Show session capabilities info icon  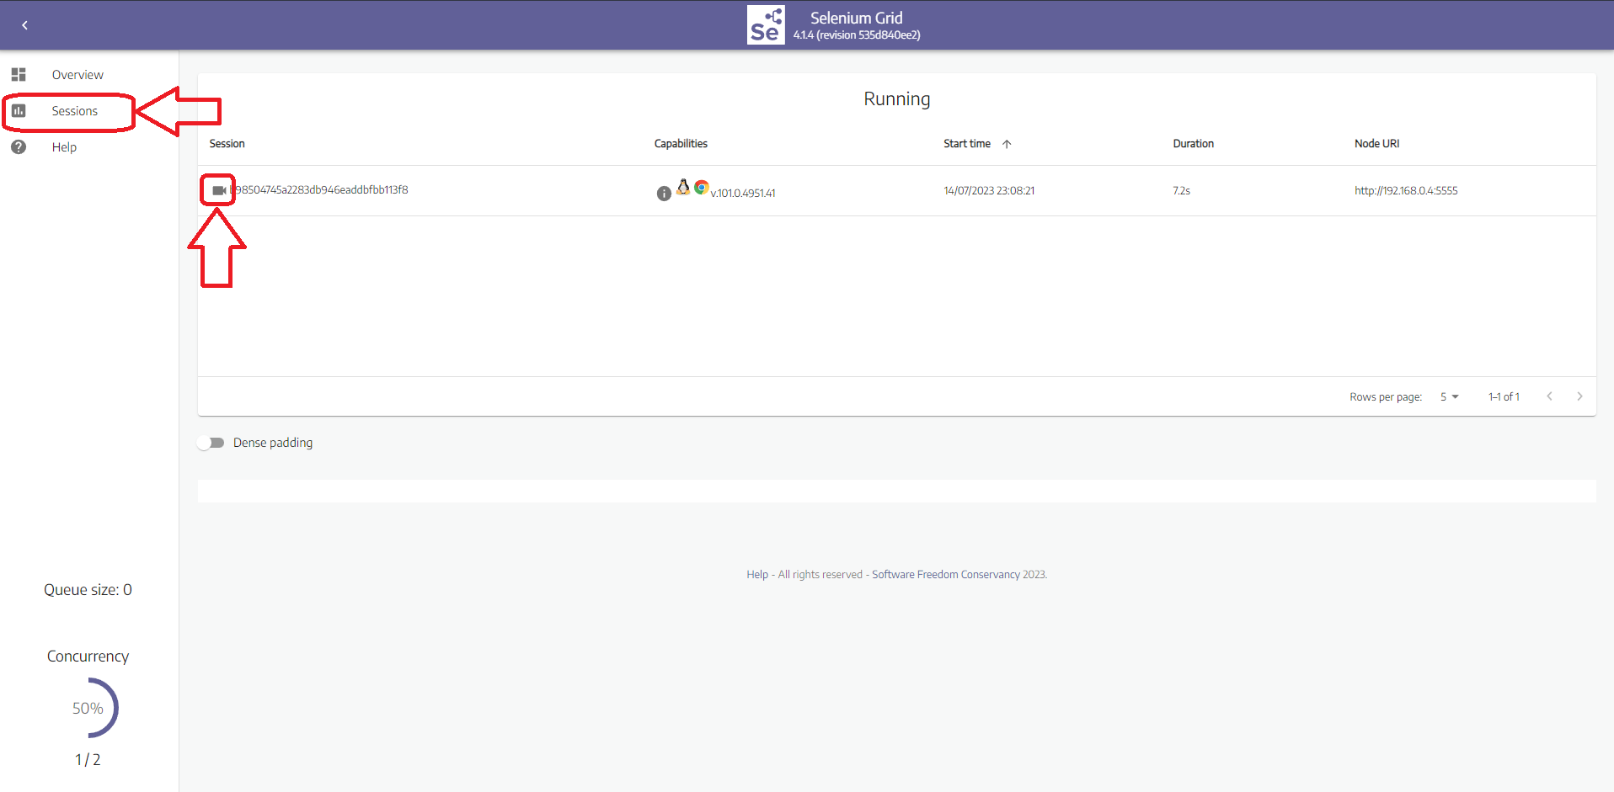[664, 194]
